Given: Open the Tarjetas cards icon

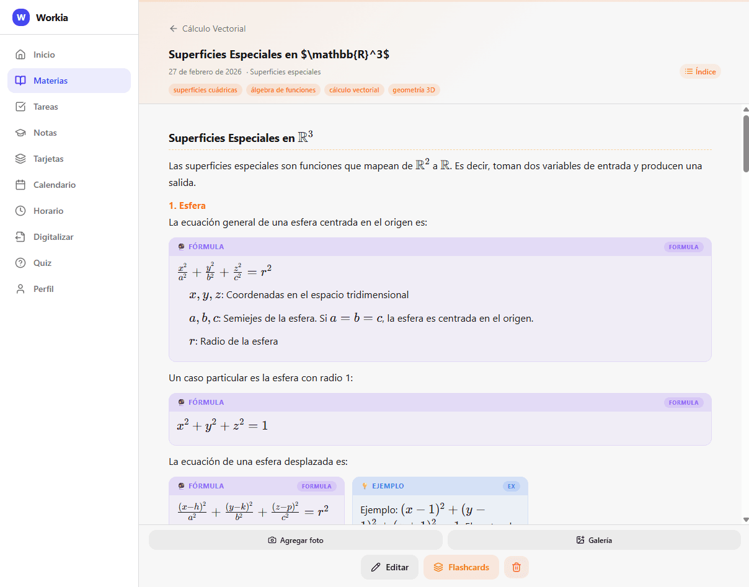Looking at the screenshot, I should [20, 159].
